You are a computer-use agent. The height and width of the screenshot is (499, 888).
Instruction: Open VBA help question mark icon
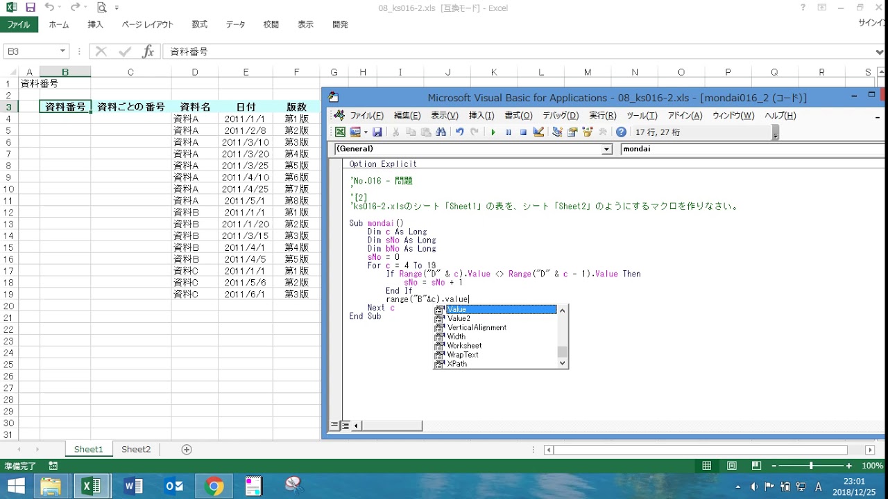click(x=621, y=132)
